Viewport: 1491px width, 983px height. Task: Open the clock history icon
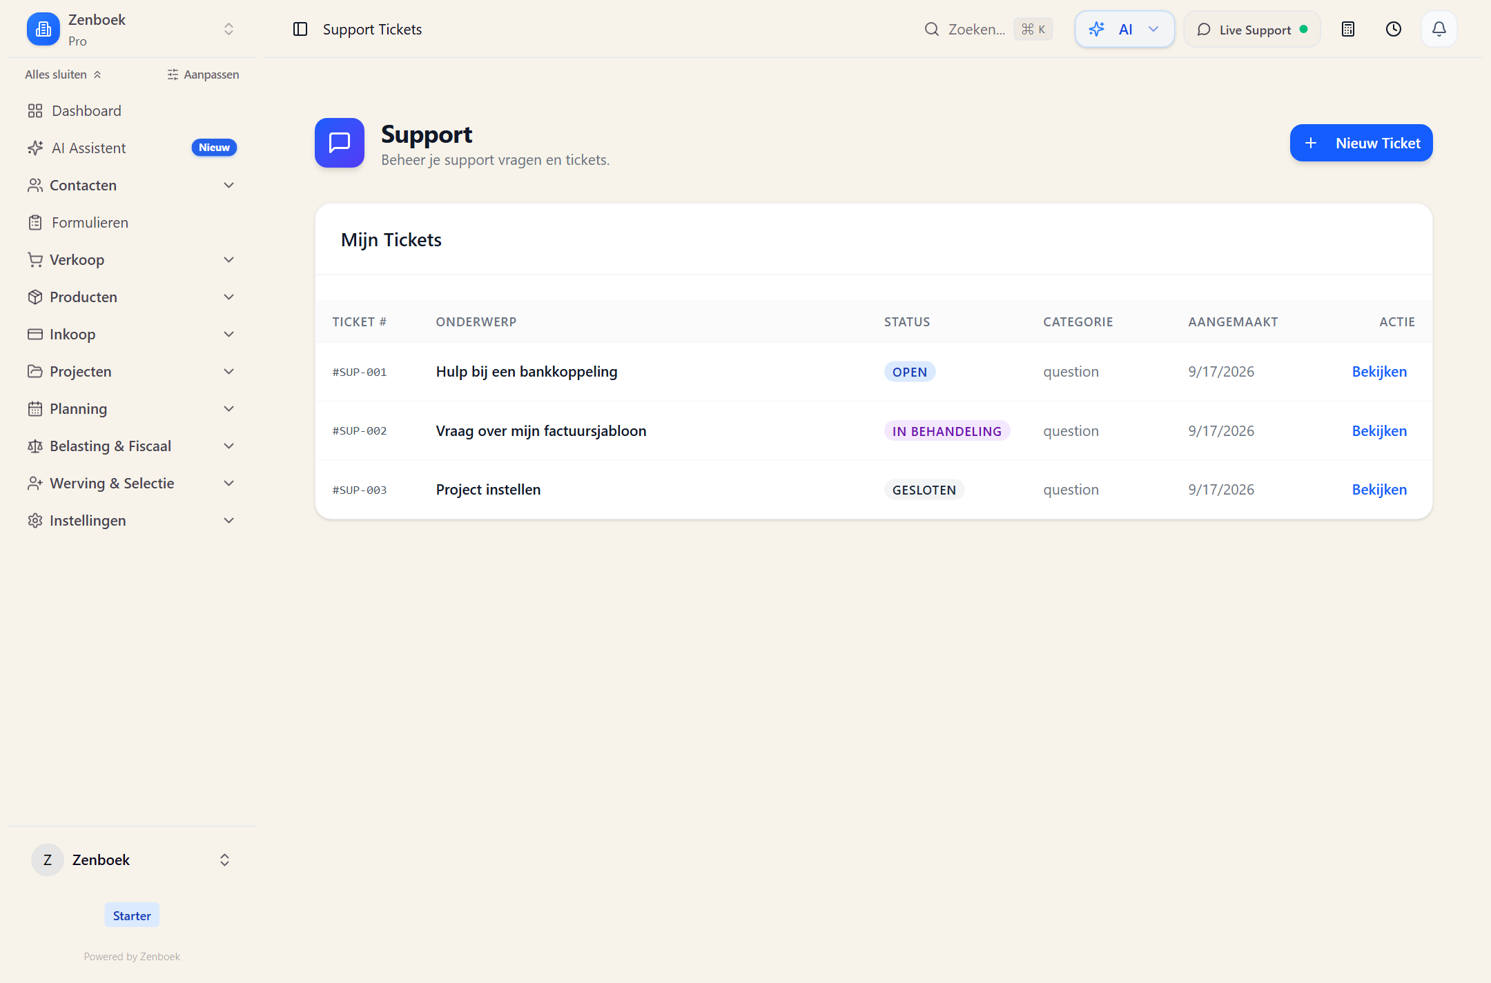[x=1394, y=29]
